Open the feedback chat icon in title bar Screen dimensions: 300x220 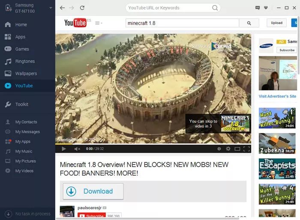[258, 8]
